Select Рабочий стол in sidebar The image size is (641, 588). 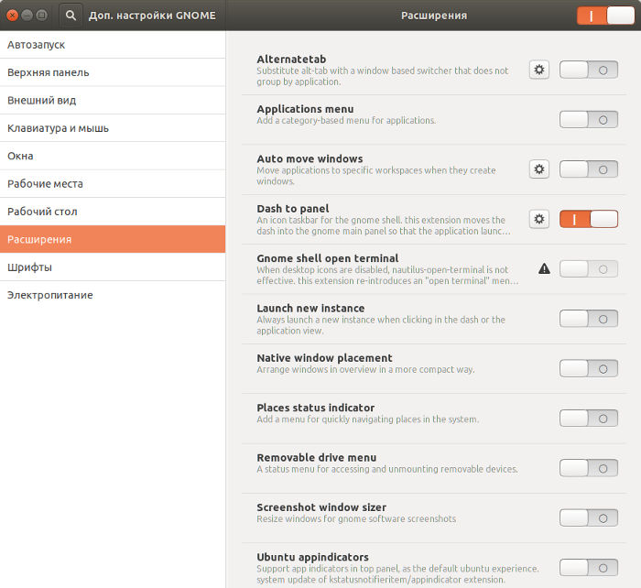coord(113,212)
